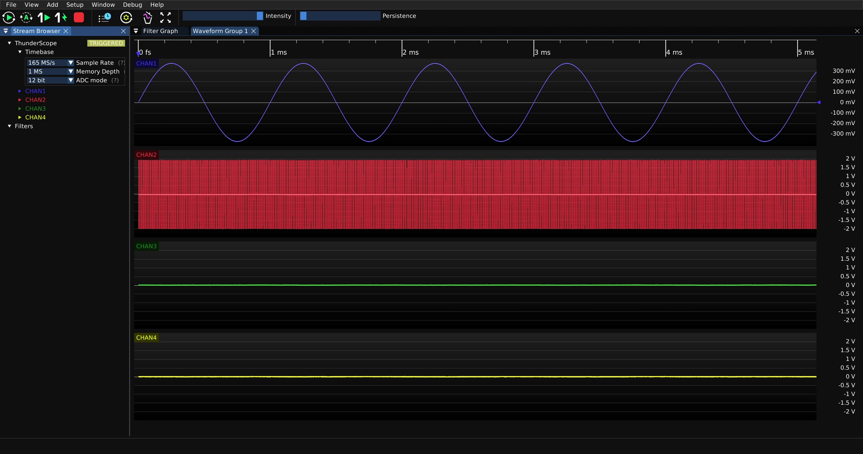Screen dimensions: 863x454
Task: Click the CHAN1 trigger level arrow marker
Action: click(819, 102)
